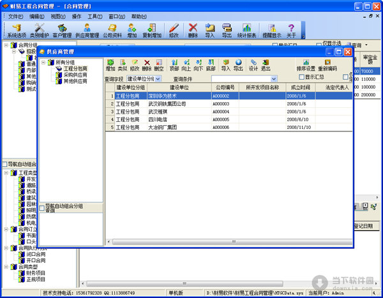Toggle 导航自动组合 checkbox in main left panel
This screenshot has width=383, height=298.
(x=5, y=165)
